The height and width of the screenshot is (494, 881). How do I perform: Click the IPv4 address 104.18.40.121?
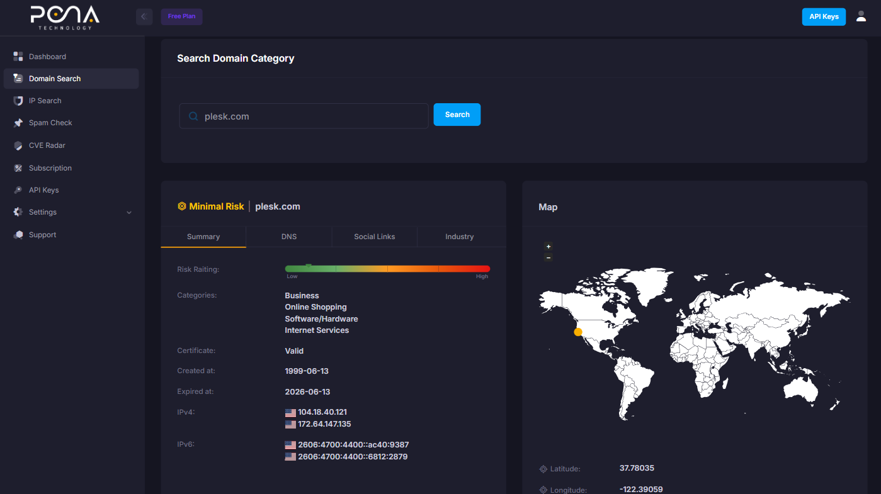pyautogui.click(x=322, y=413)
